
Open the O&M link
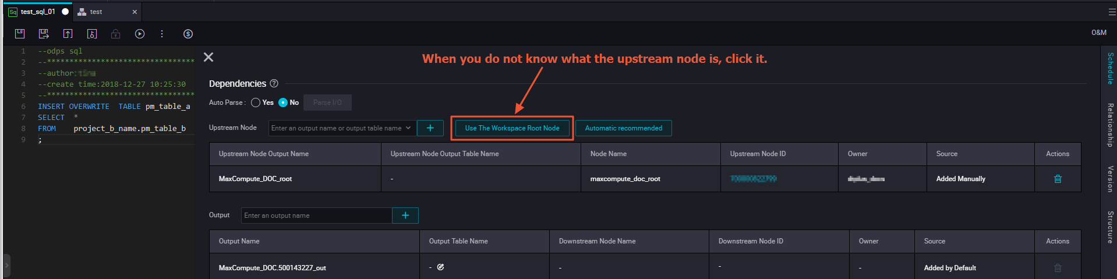(x=1099, y=33)
